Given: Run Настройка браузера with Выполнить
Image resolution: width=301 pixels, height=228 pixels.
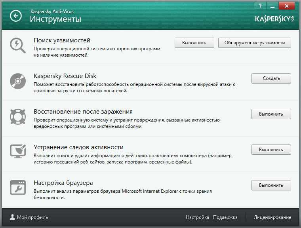Looking at the screenshot, I should click(271, 185).
